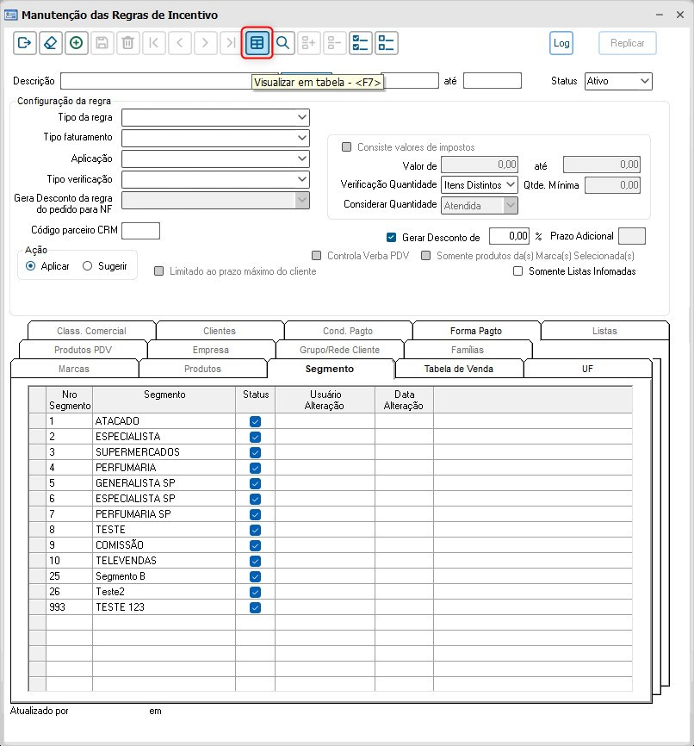694x746 pixels.
Task: Toggle Consiste valores de impostos checkbox
Action: (x=347, y=147)
